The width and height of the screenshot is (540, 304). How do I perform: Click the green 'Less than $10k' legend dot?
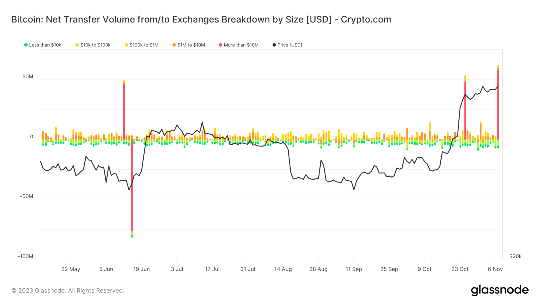(26, 45)
